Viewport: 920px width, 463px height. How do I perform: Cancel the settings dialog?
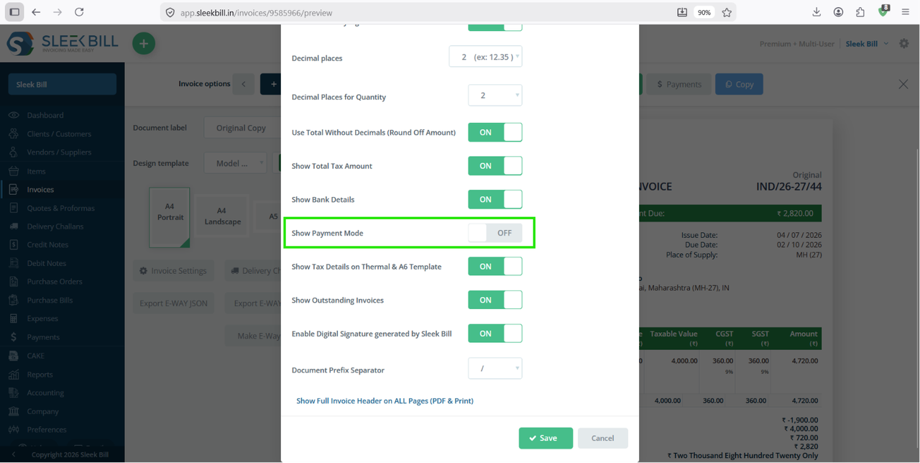coord(602,438)
